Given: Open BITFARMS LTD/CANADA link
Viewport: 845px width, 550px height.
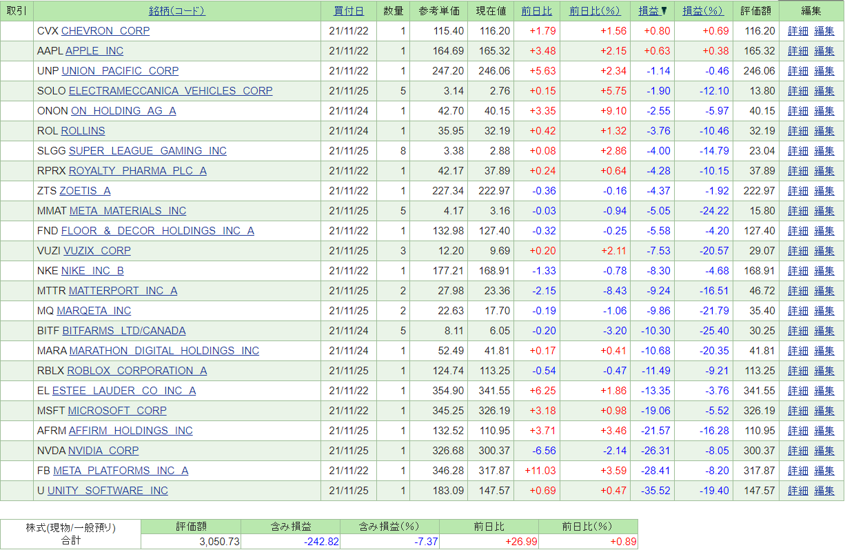Looking at the screenshot, I should (x=124, y=331).
